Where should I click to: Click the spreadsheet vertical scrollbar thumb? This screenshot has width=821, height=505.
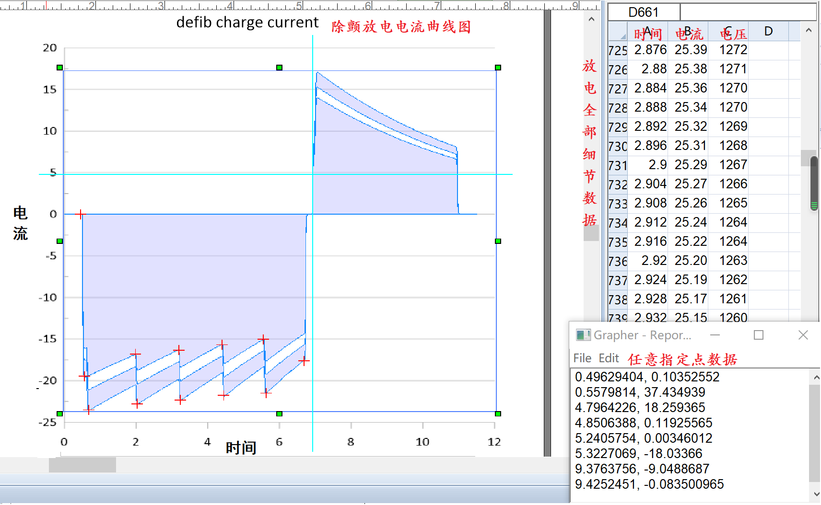814,182
